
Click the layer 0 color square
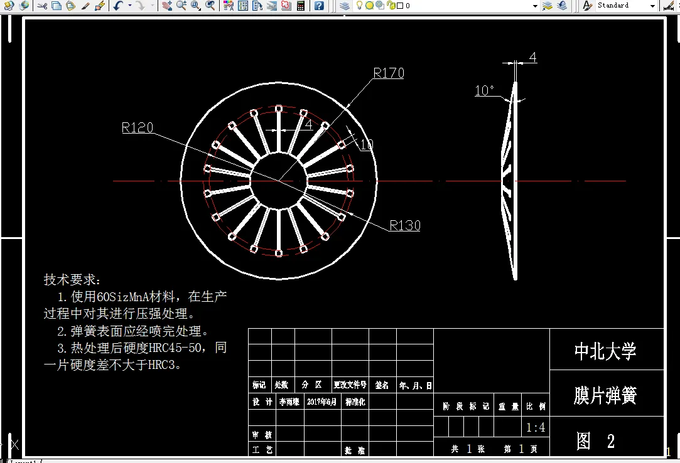[401, 6]
